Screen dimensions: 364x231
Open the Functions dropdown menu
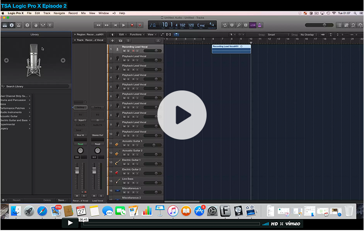pos(137,34)
